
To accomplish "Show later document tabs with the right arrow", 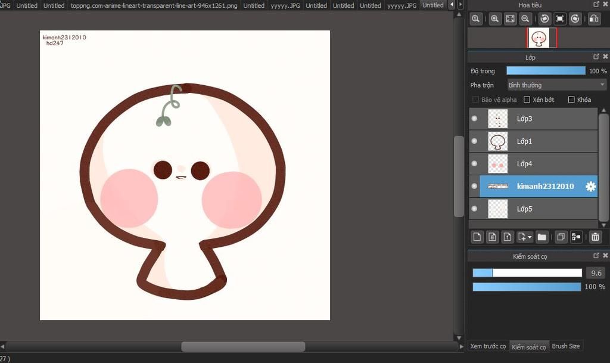I will point(460,5).
